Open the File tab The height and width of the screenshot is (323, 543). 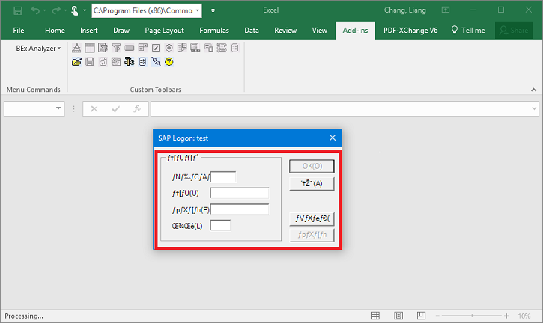(19, 31)
